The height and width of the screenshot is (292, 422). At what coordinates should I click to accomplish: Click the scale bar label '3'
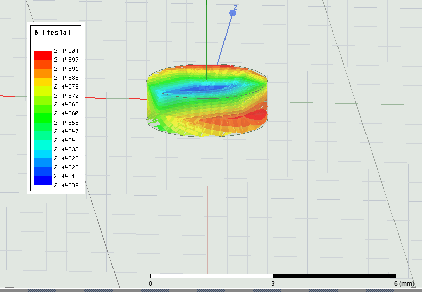pos(273,284)
